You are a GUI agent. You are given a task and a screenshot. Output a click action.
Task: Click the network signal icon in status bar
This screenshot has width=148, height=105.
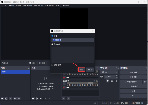(x=95, y=103)
